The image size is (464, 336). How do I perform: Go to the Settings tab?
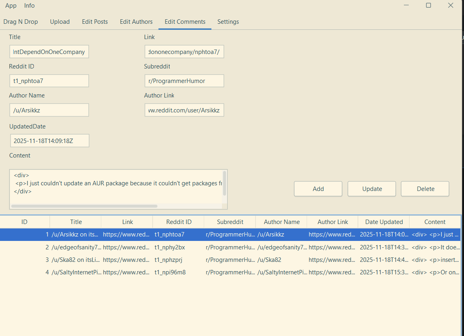coord(228,22)
